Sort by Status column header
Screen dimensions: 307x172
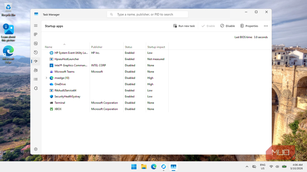coord(128,47)
